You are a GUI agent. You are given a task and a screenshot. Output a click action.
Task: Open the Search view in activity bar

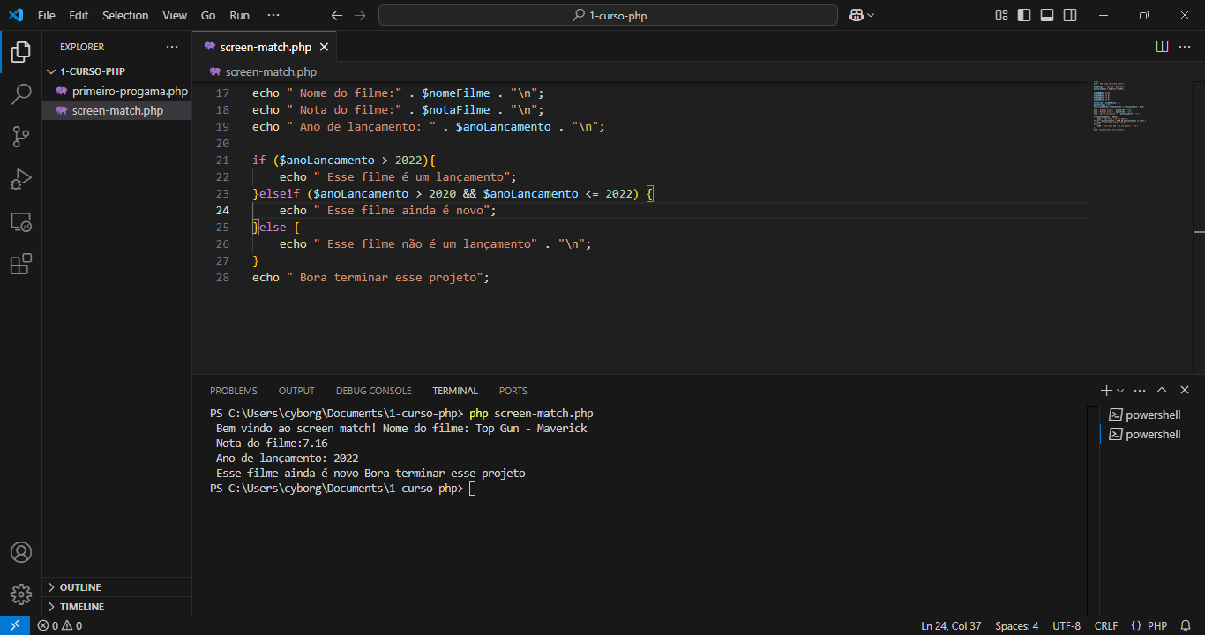click(21, 94)
